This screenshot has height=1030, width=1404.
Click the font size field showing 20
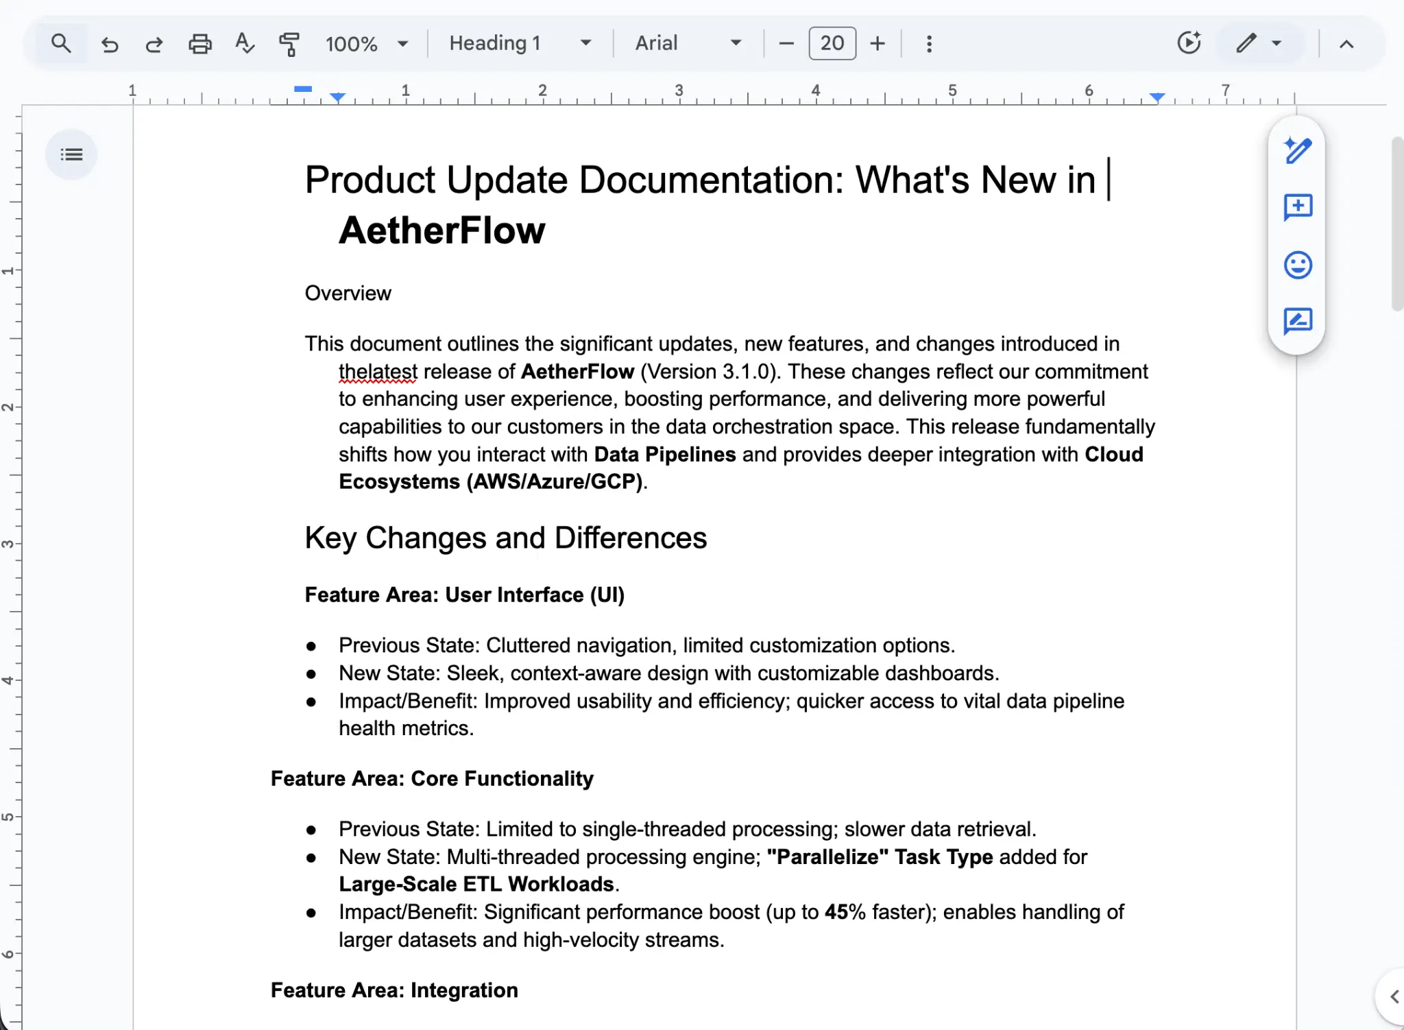[832, 43]
